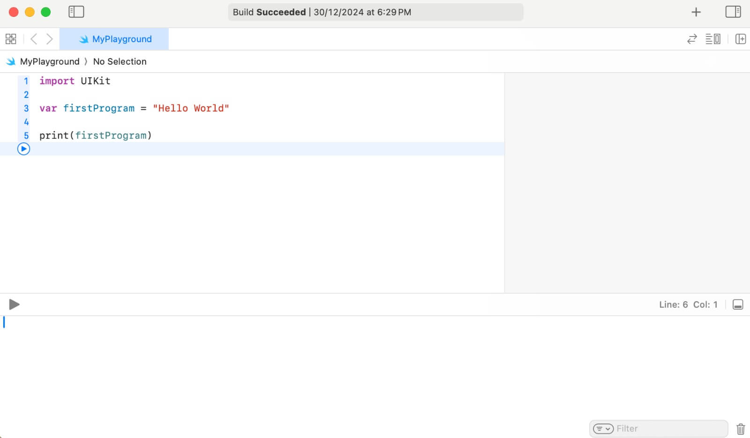Execute the playground with bottom play button
750x438 pixels.
point(14,304)
